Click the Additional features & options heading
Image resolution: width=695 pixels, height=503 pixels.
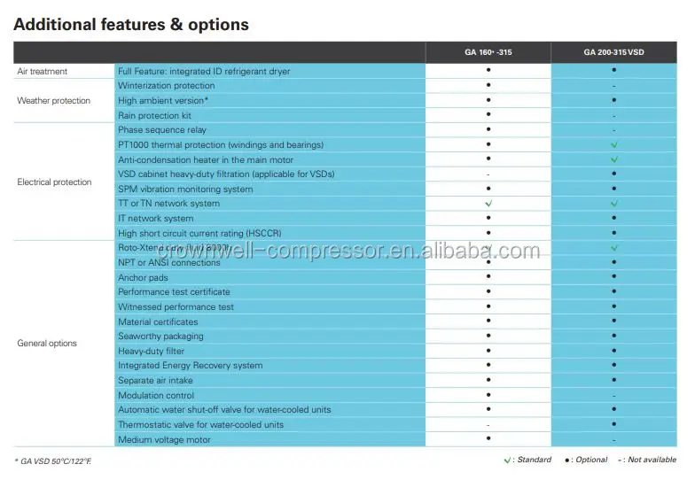click(131, 24)
